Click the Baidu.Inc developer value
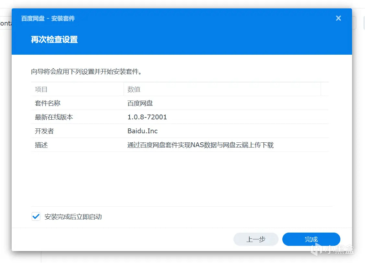365x263 pixels. [x=142, y=131]
